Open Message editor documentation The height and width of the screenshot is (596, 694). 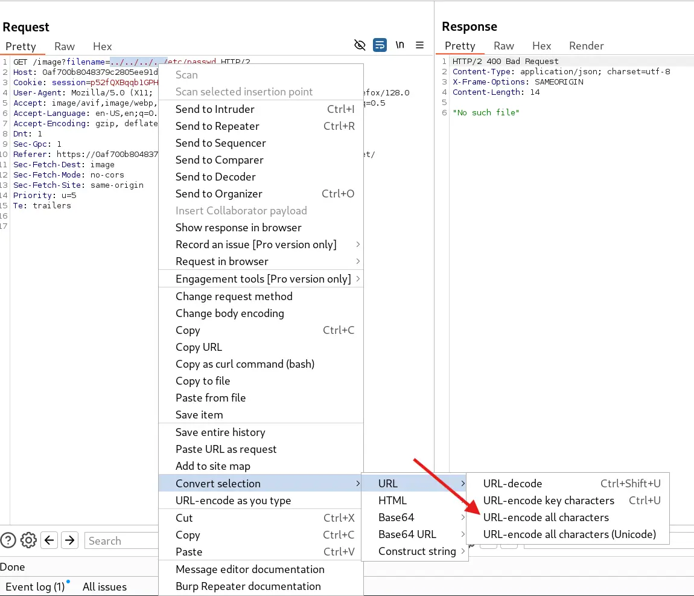tap(261, 569)
